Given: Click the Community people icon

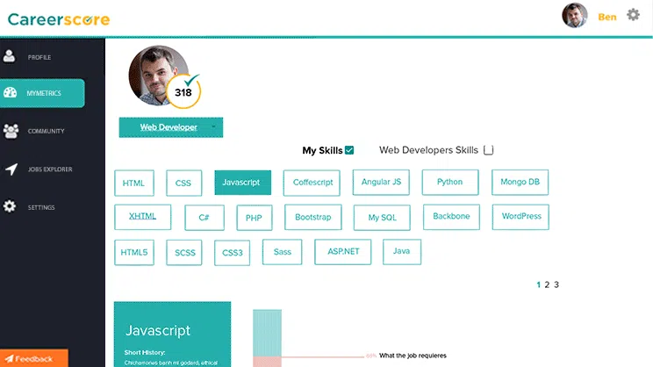Looking at the screenshot, I should pos(11,131).
